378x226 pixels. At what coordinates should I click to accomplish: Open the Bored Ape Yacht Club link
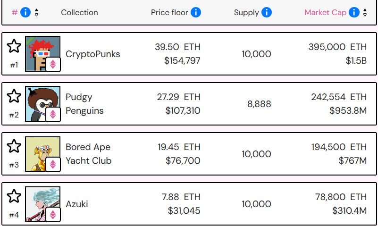pyautogui.click(x=88, y=154)
